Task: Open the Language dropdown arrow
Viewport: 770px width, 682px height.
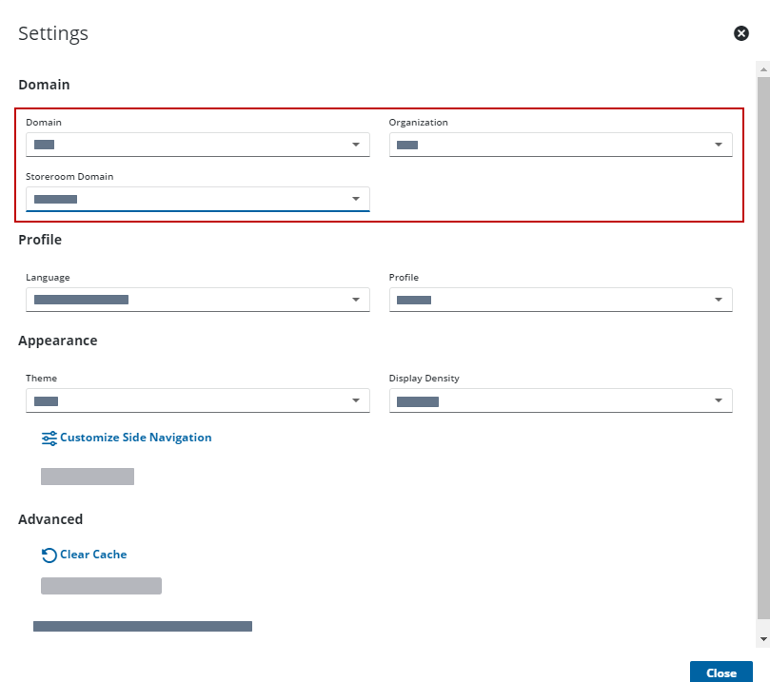Action: [355, 300]
